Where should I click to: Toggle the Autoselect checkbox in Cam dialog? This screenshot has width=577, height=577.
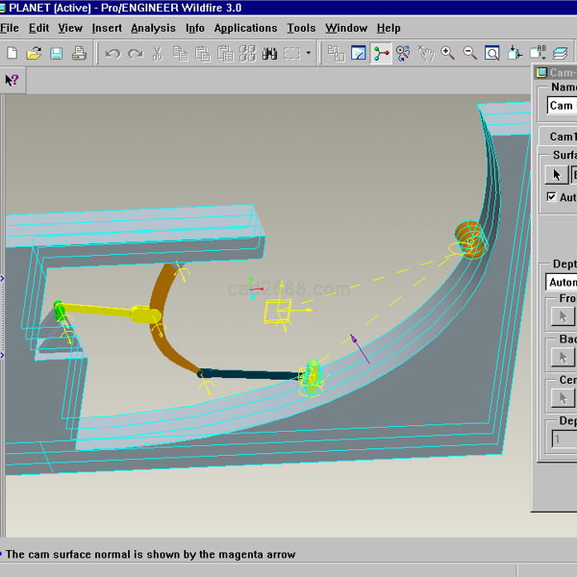coord(551,197)
